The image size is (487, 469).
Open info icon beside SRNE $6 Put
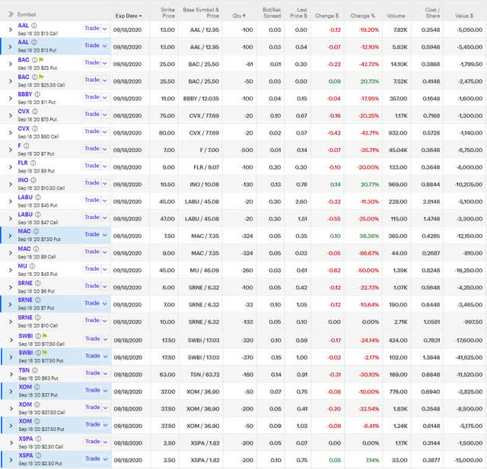click(x=38, y=284)
